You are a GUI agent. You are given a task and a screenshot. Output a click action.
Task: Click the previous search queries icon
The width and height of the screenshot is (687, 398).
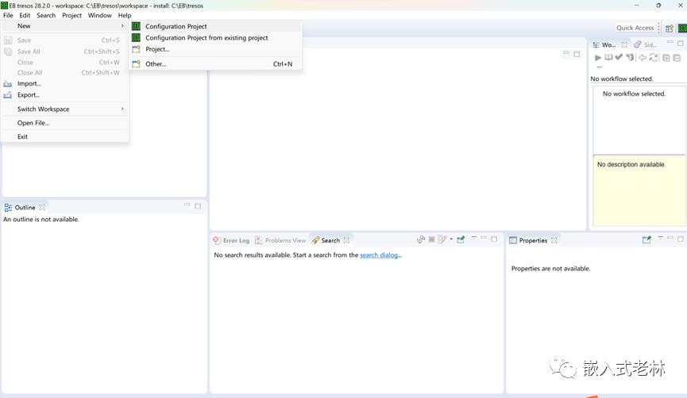coord(442,239)
